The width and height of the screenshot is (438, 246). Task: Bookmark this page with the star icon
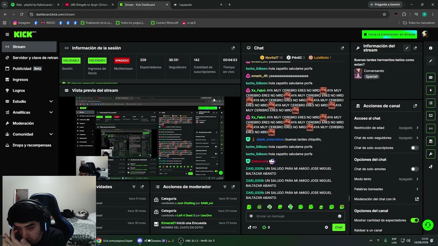pyautogui.click(x=384, y=14)
